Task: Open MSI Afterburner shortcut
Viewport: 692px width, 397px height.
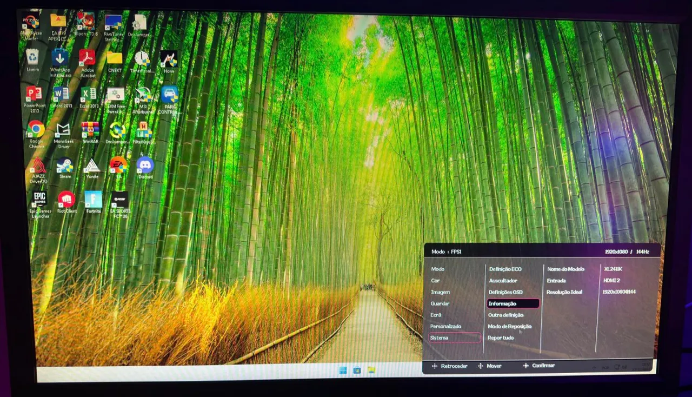Action: coord(143,96)
